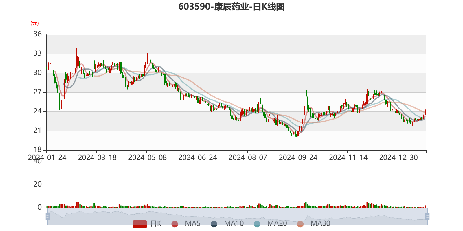Viewport: 463px width, 231px height.
Task: Grab the right data zoom slider handle
Action: 427,216
